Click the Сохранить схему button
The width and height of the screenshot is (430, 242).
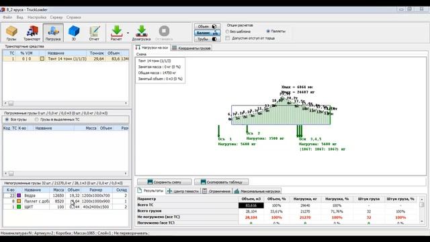(165, 182)
